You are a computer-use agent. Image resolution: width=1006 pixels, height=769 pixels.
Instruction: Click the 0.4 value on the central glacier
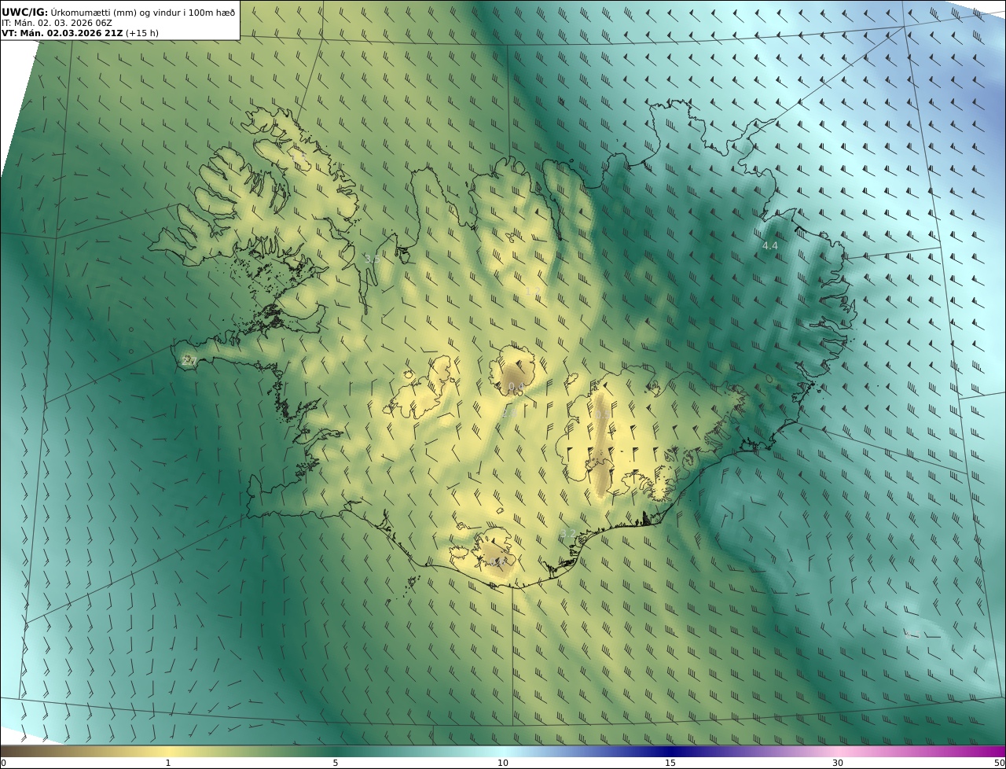pos(515,387)
